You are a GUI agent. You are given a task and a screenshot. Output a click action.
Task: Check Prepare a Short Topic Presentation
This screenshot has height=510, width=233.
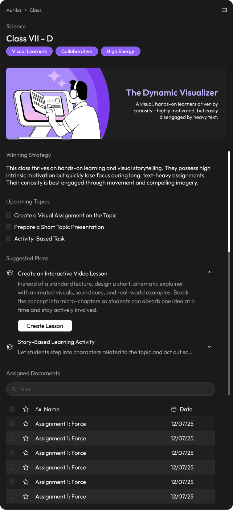[x=9, y=227]
